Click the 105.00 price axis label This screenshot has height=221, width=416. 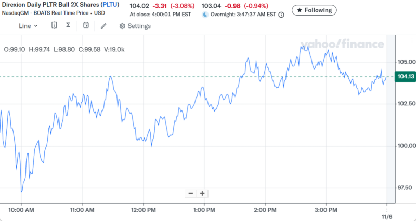pyautogui.click(x=406, y=62)
